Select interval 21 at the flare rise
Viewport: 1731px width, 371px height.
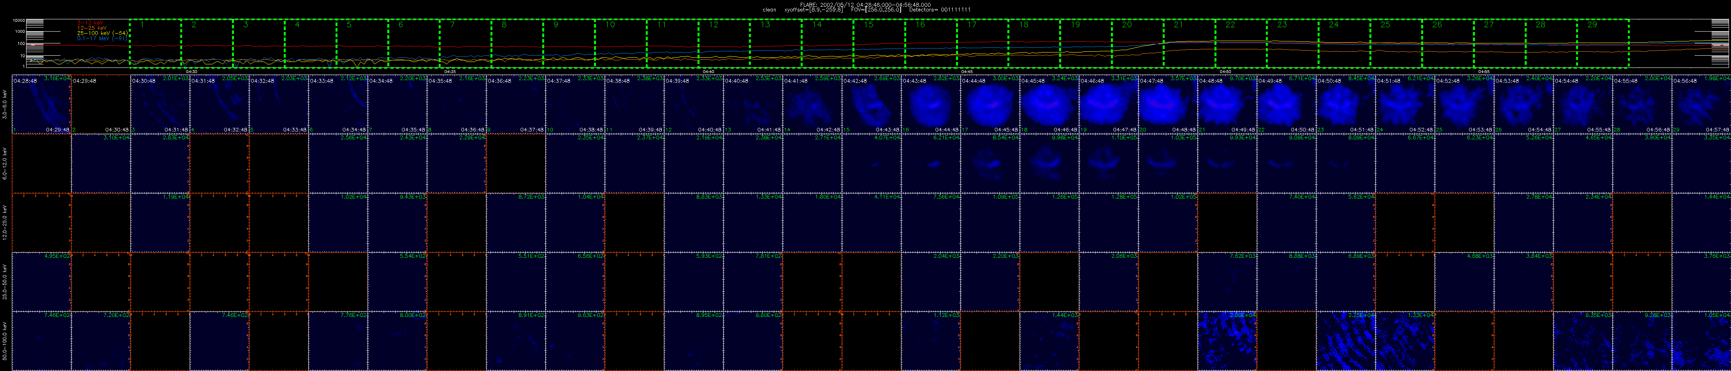pyautogui.click(x=1190, y=43)
